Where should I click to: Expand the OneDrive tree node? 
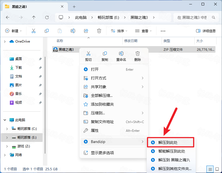click(x=5, y=41)
